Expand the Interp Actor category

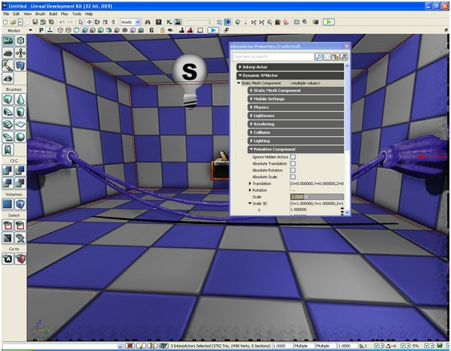(290, 67)
